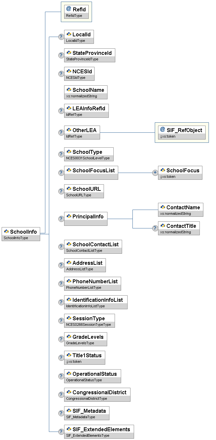216x440 pixels.
Task: Click the @ attribute icon on RefId
Action: [x=69, y=9]
